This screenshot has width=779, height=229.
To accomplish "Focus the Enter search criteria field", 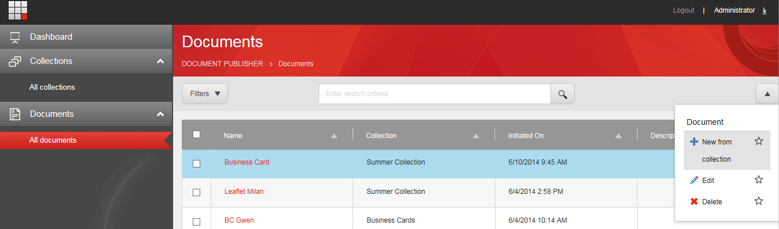I will click(x=435, y=94).
